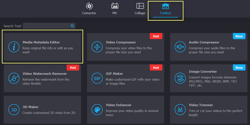This screenshot has width=250, height=125.
Task: Switch to the MV tab
Action: pos(115,9)
